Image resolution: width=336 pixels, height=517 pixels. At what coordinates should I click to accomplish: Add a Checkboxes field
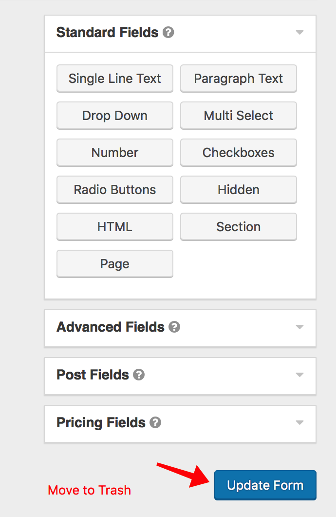click(x=239, y=153)
